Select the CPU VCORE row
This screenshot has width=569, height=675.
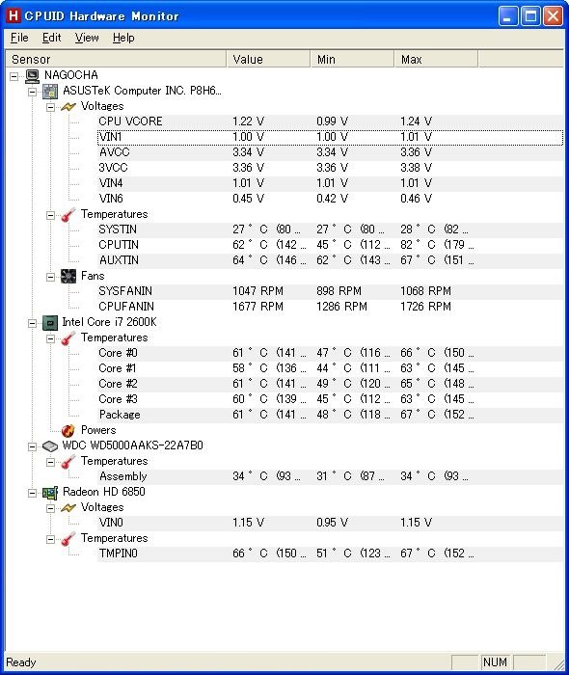click(331, 121)
